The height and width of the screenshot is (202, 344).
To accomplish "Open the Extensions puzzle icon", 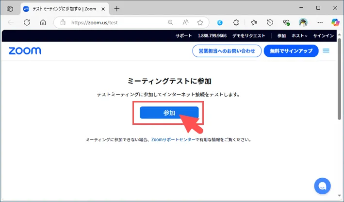I will pos(236,22).
